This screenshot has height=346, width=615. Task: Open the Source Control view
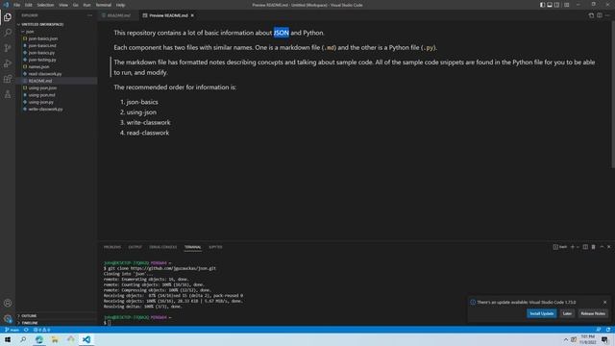(x=8, y=48)
